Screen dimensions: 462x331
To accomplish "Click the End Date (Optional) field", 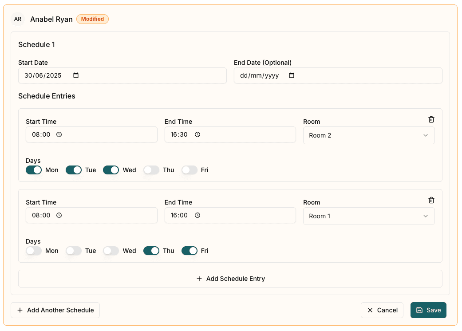I will coord(262,75).
